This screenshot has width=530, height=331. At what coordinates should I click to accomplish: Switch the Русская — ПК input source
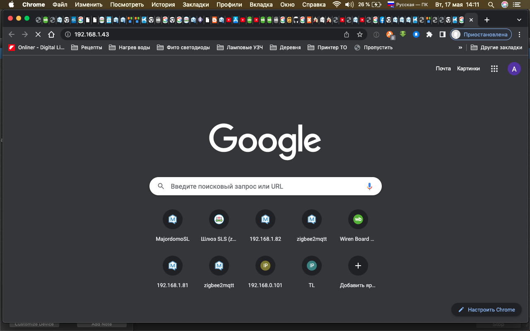point(407,5)
